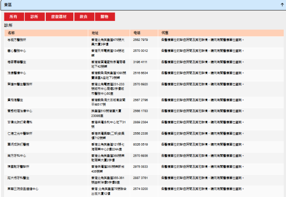Viewport: 286px width, 197px height.
Task: Select the 所有 filter button
Action: point(13,17)
